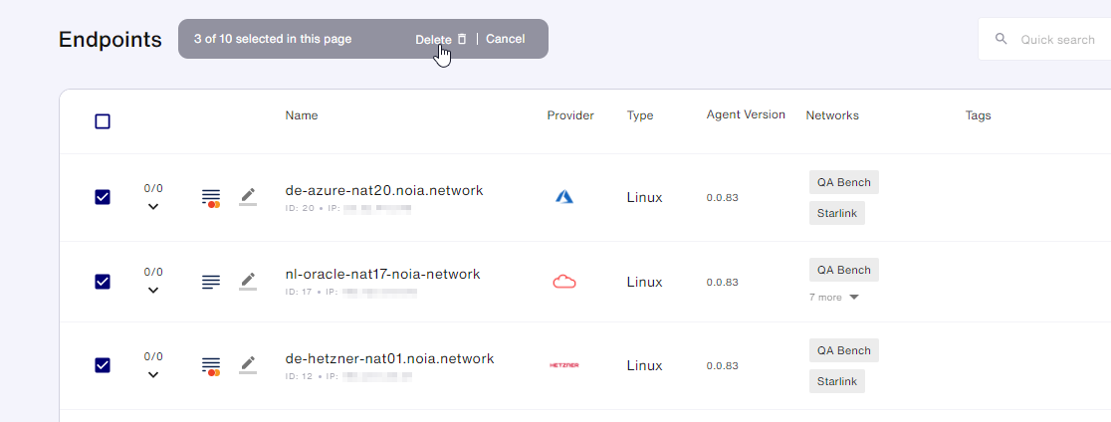Image resolution: width=1111 pixels, height=422 pixels.
Task: Click Delete for the selected endpoints
Action: click(x=433, y=39)
